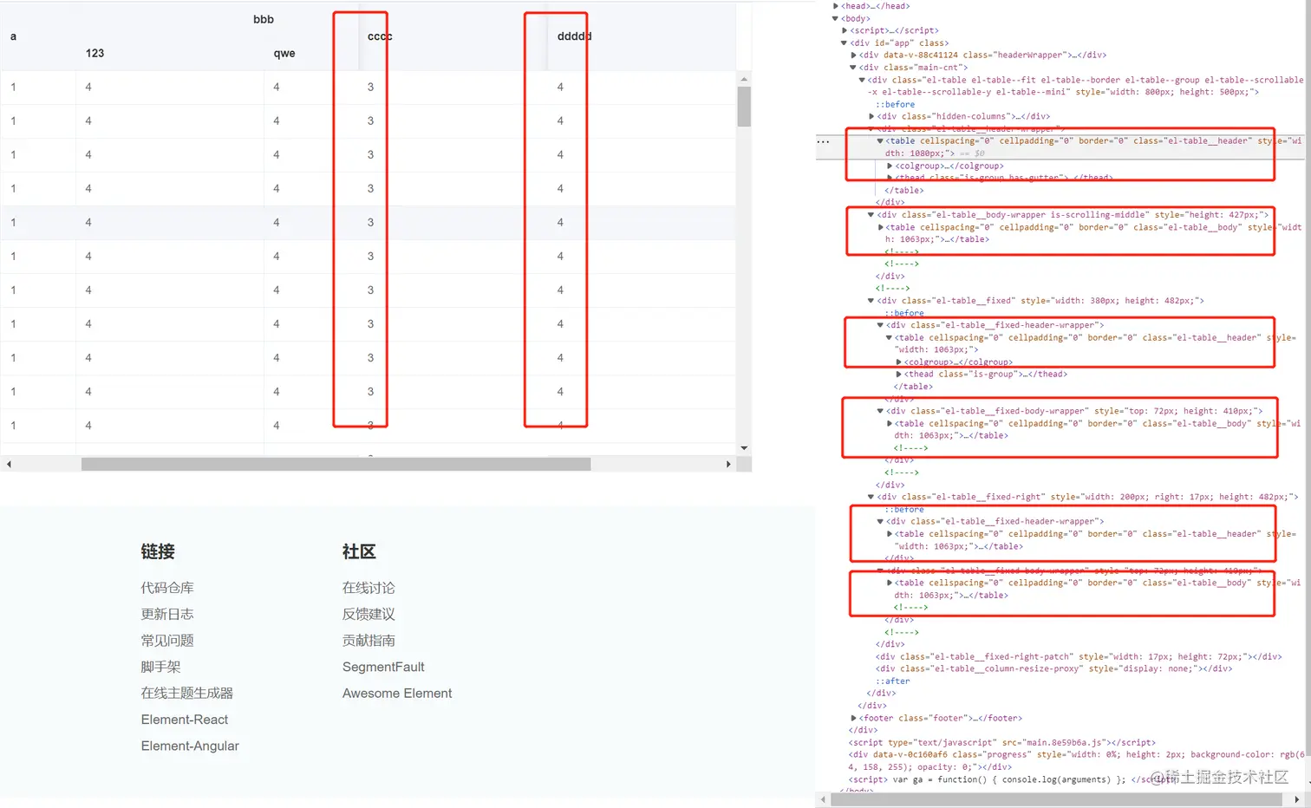Click the 'ddddd' column header
The width and height of the screenshot is (1311, 808).
tap(574, 36)
